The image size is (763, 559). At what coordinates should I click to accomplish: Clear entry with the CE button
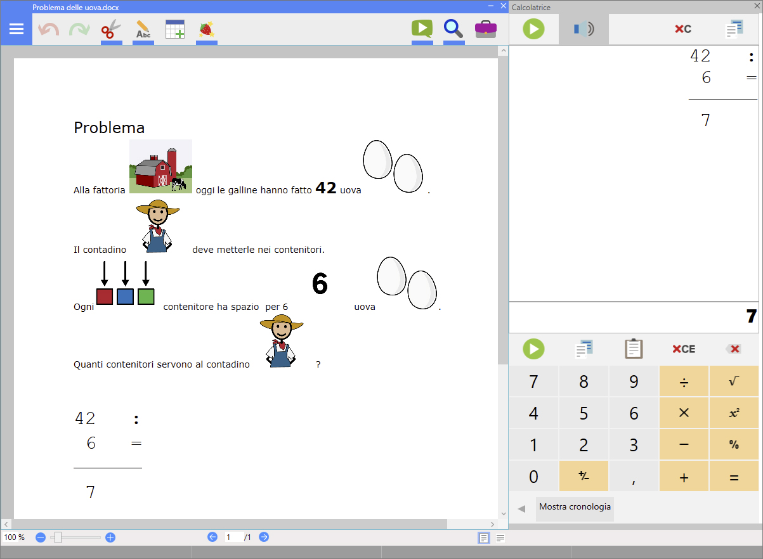[x=684, y=349]
